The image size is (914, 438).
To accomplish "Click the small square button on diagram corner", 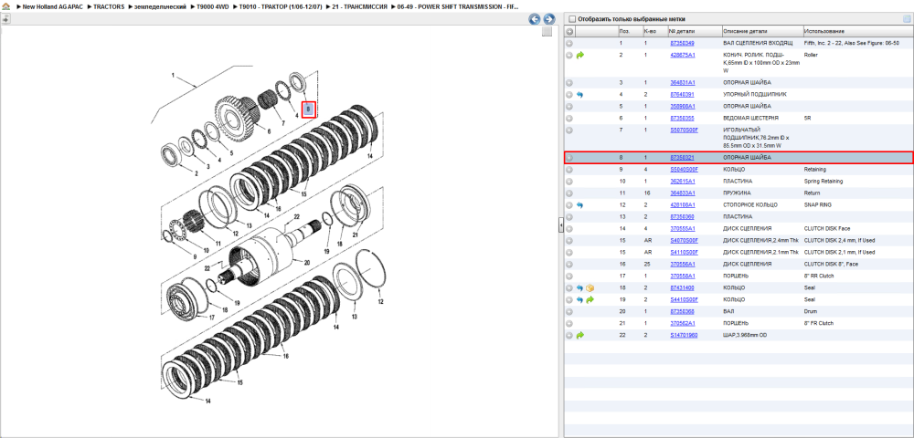I will point(547,32).
